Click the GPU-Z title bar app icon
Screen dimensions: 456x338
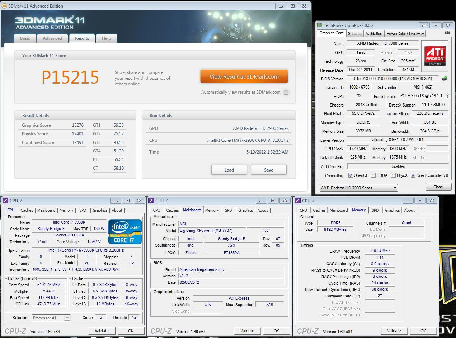319,25
